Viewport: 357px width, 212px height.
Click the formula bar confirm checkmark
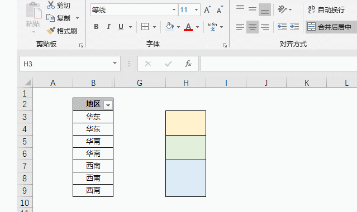point(168,64)
